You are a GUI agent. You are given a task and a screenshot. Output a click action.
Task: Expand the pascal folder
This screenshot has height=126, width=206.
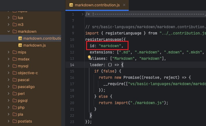point(9,80)
